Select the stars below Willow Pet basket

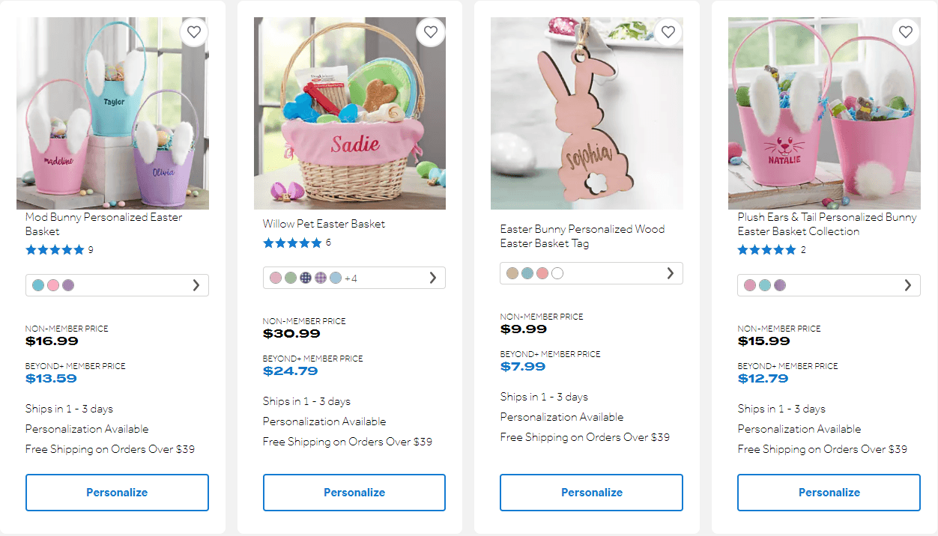(x=293, y=243)
